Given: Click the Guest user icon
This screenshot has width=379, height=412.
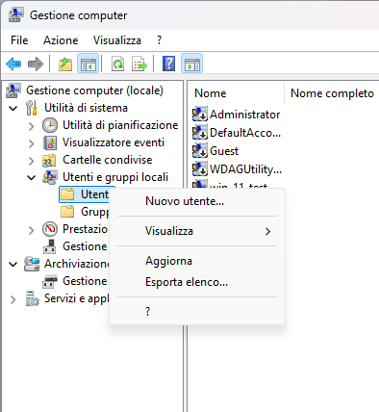Looking at the screenshot, I should (x=200, y=150).
